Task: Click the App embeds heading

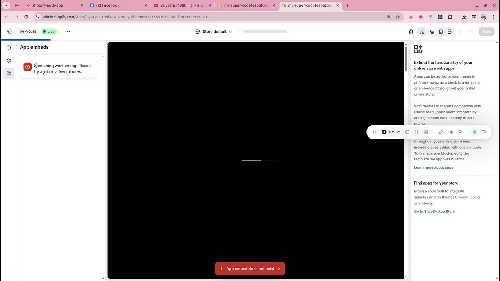Action: (34, 47)
